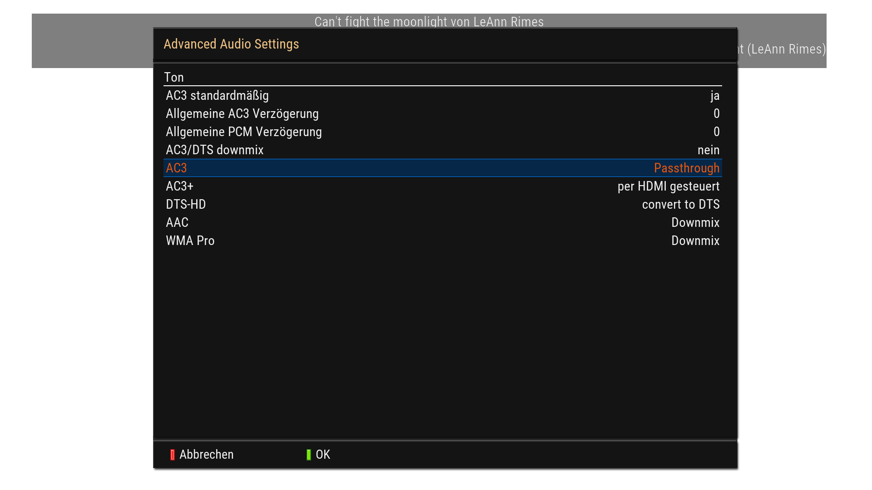Image resolution: width=872 pixels, height=490 pixels.
Task: Select the DTS-HD entry label
Action: pyautogui.click(x=186, y=205)
